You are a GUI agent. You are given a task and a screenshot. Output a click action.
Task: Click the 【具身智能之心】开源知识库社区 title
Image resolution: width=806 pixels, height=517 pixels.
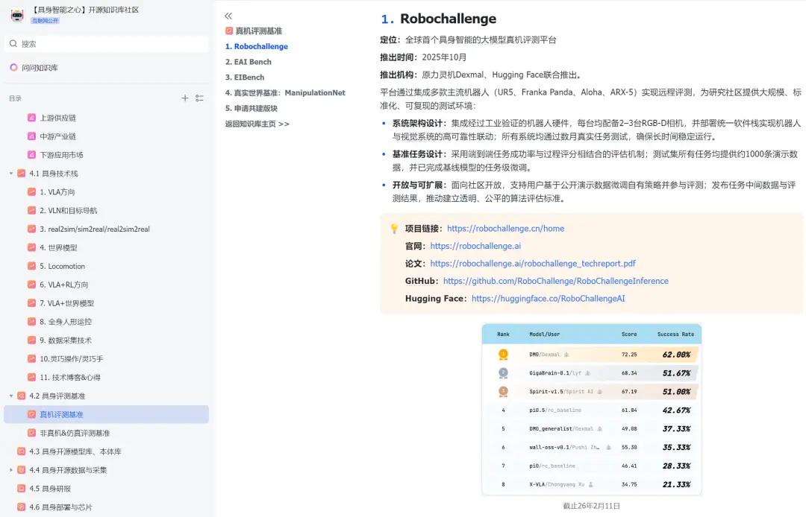[x=85, y=10]
